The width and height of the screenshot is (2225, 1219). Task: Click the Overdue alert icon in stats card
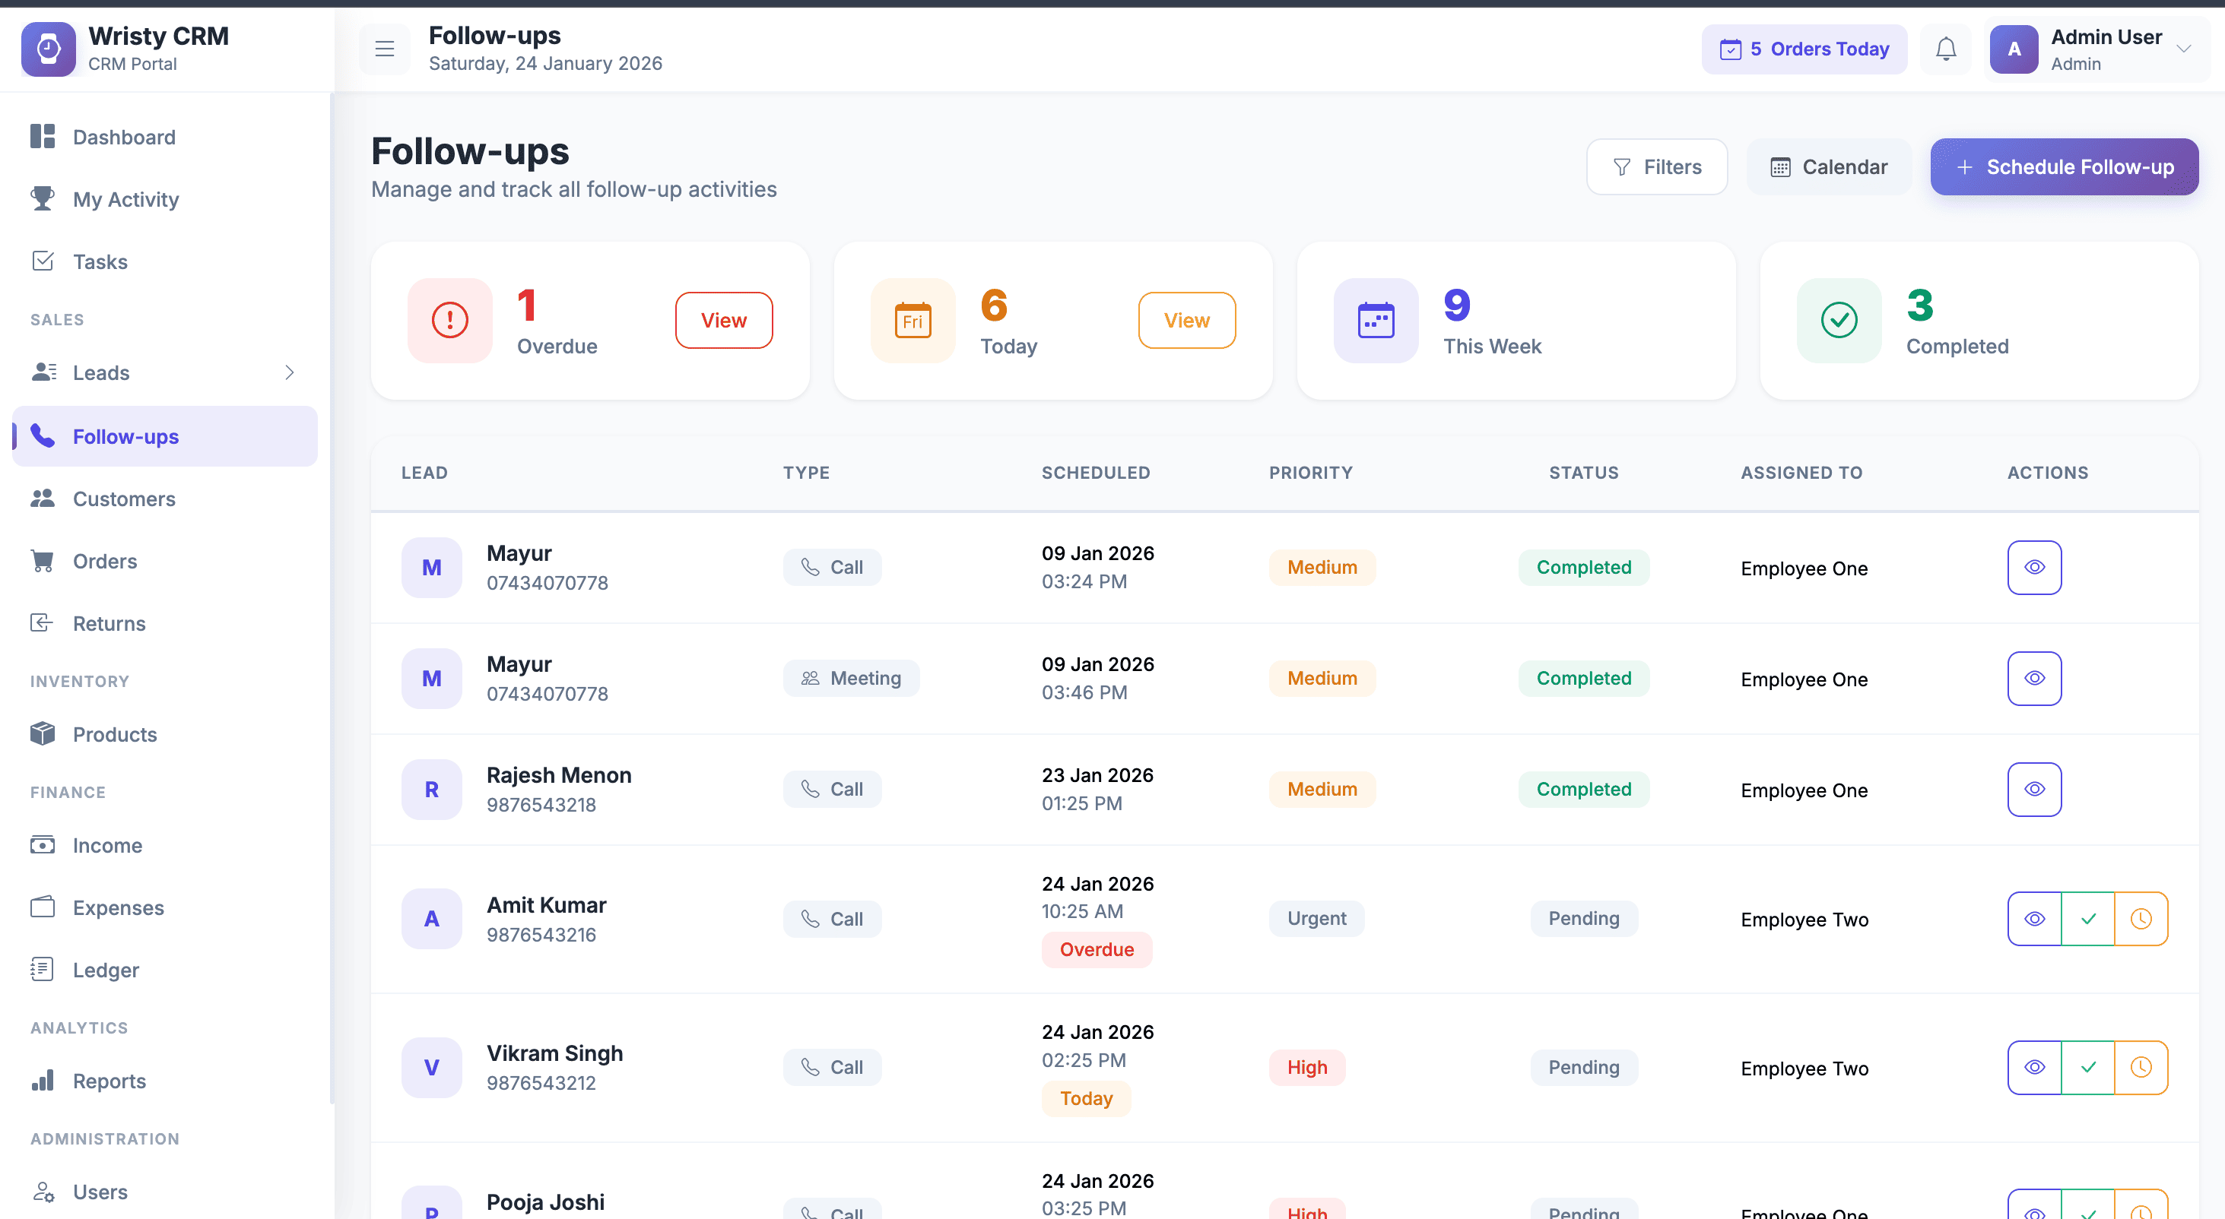click(x=449, y=320)
